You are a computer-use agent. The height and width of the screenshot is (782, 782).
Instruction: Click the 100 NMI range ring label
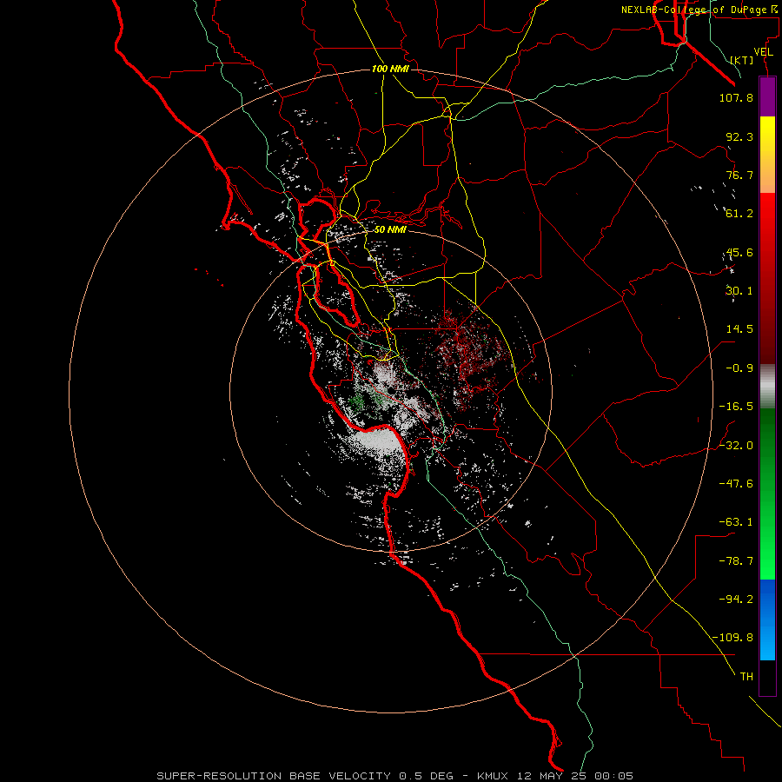pos(390,69)
